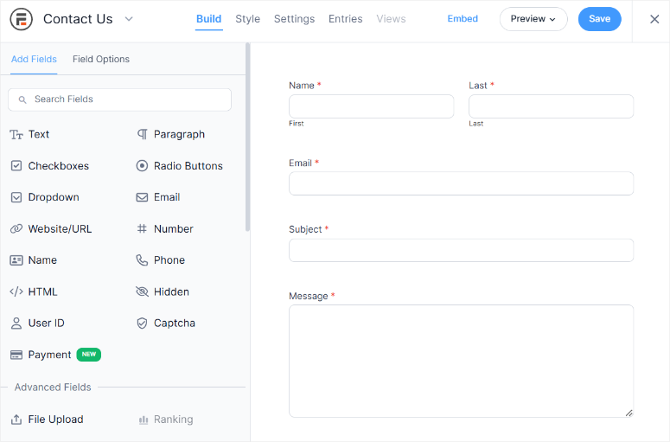Click the Number field hash icon

coord(142,228)
